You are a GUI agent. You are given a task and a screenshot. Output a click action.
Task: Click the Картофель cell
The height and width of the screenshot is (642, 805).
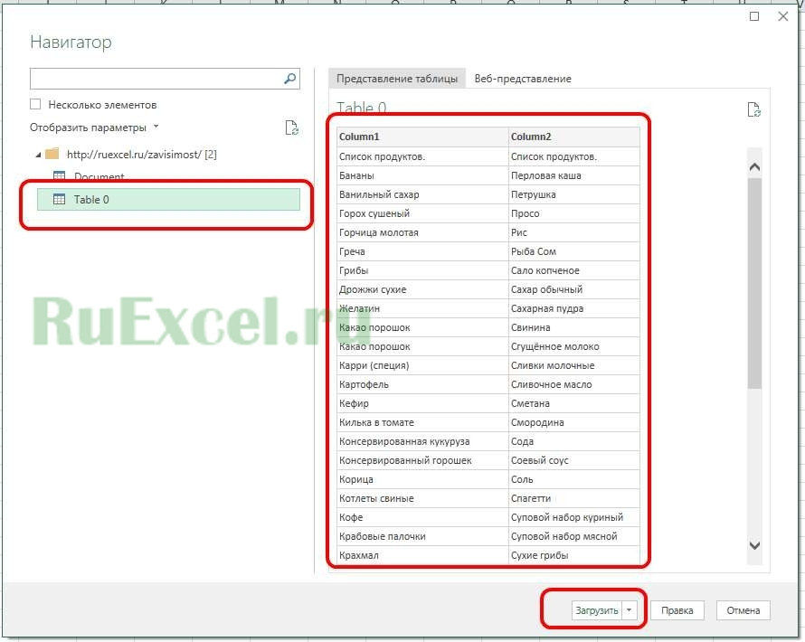point(422,384)
